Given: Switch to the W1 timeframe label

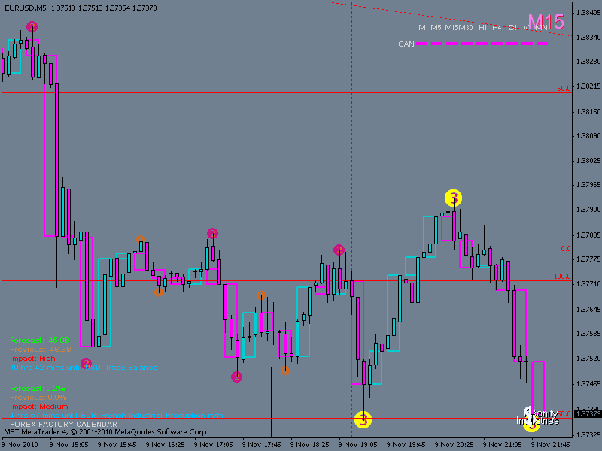Looking at the screenshot, I should [528, 28].
